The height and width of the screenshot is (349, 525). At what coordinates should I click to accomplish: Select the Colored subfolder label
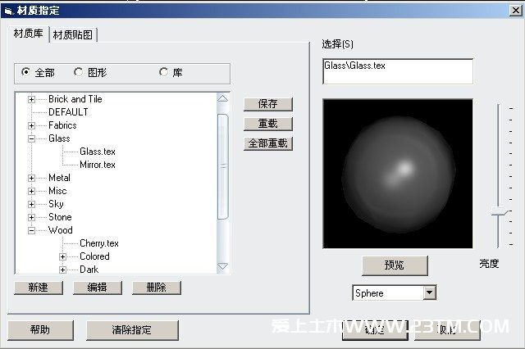[95, 256]
